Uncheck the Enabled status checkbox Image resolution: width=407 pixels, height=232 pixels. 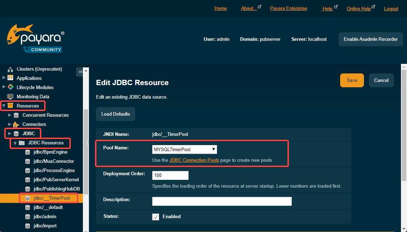pos(156,217)
